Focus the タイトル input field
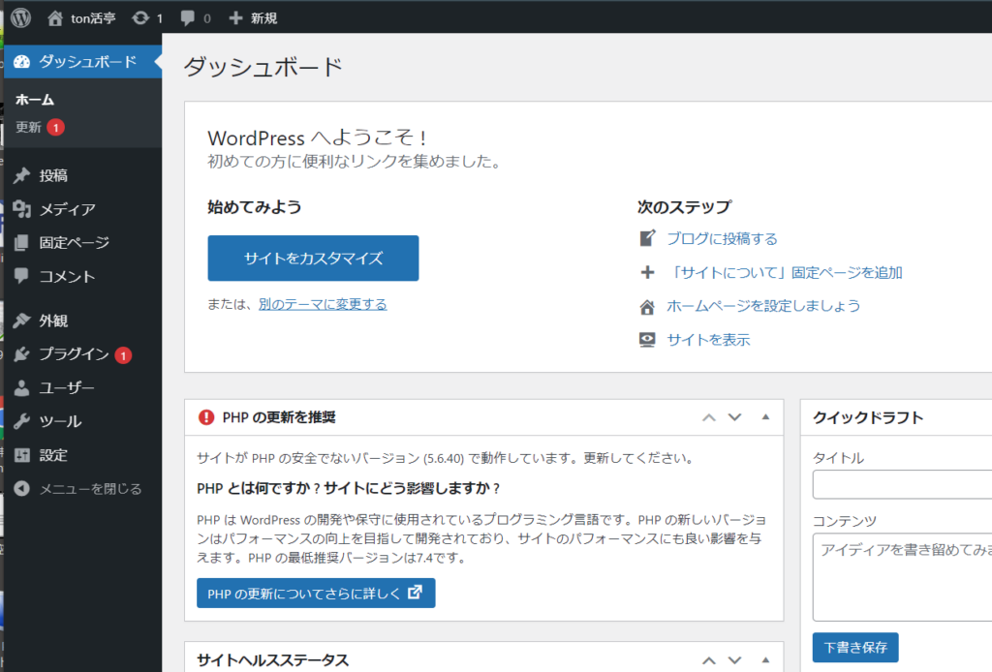 click(x=902, y=484)
